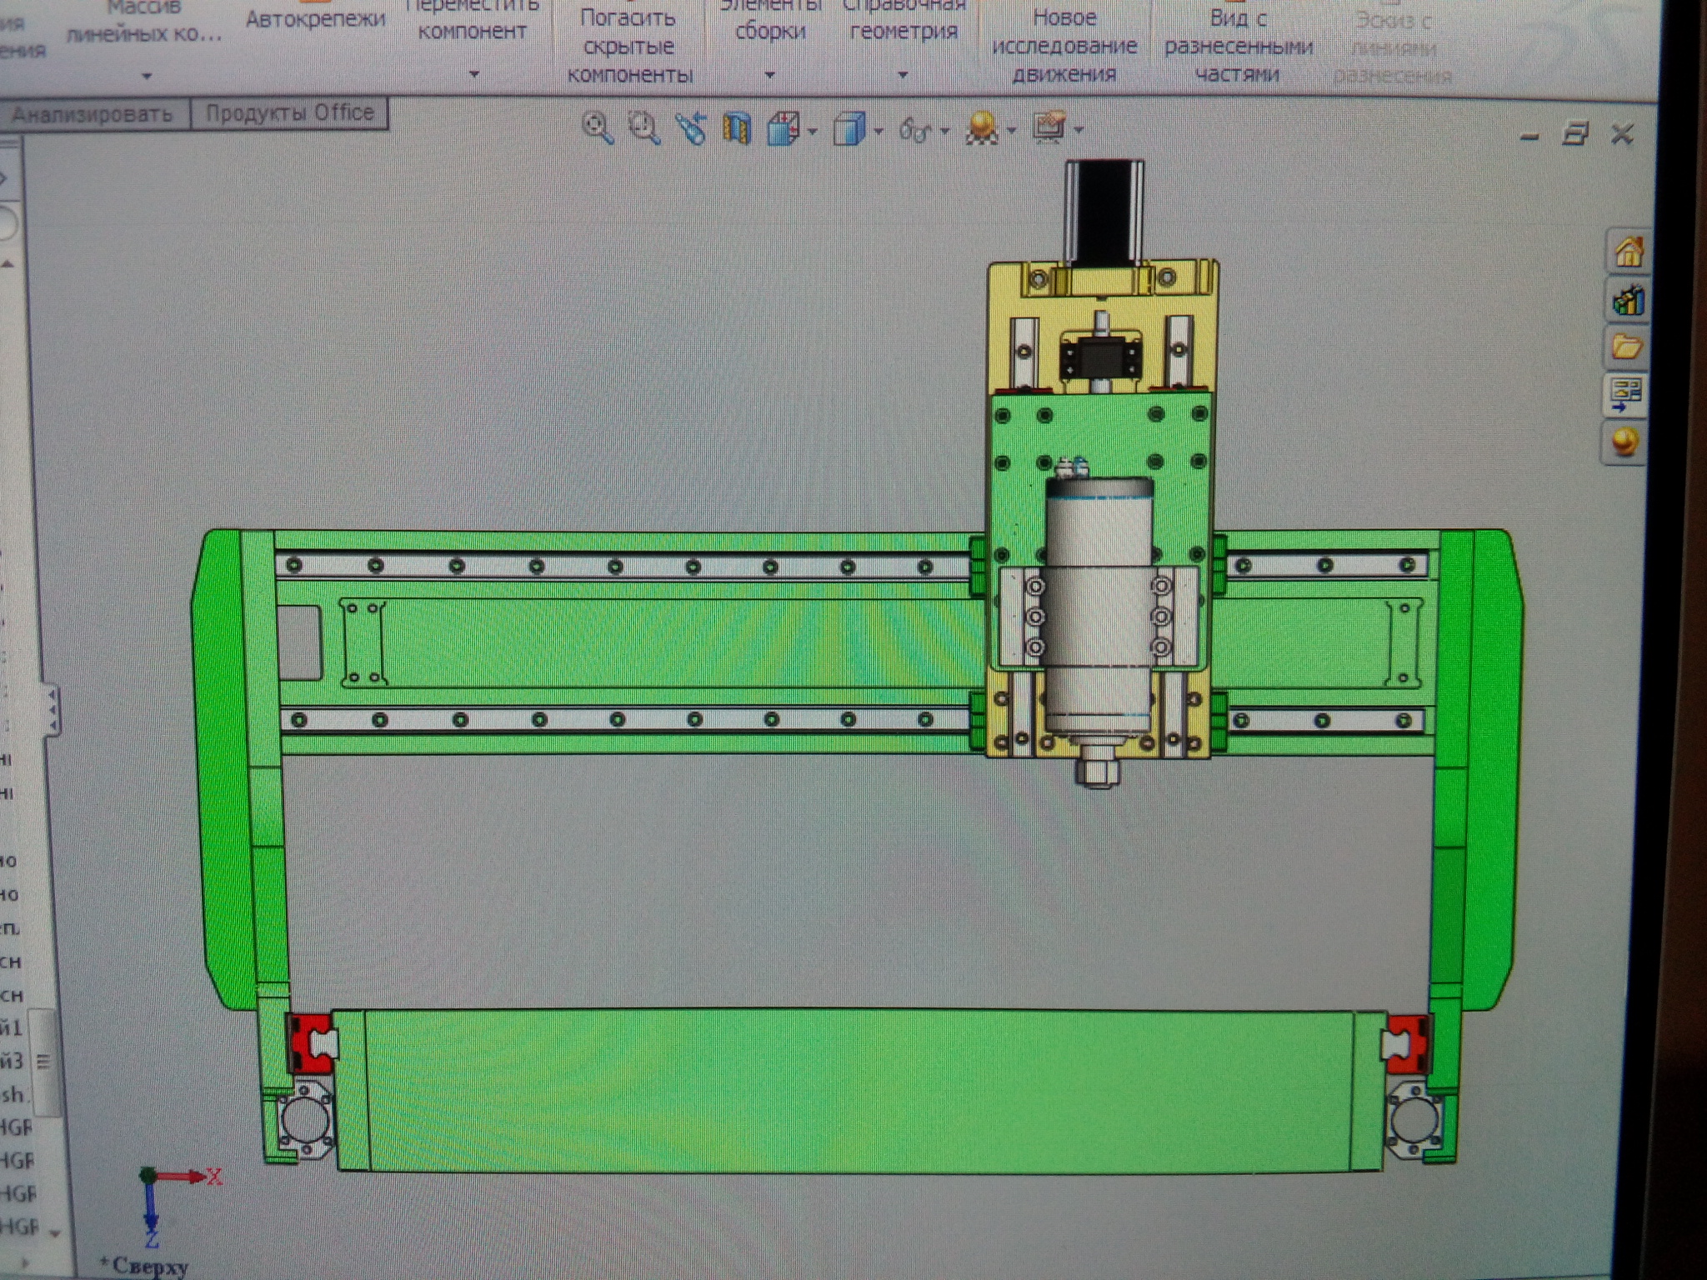Open SolidWorks Resources home icon
The width and height of the screenshot is (1707, 1280).
pyautogui.click(x=1628, y=251)
